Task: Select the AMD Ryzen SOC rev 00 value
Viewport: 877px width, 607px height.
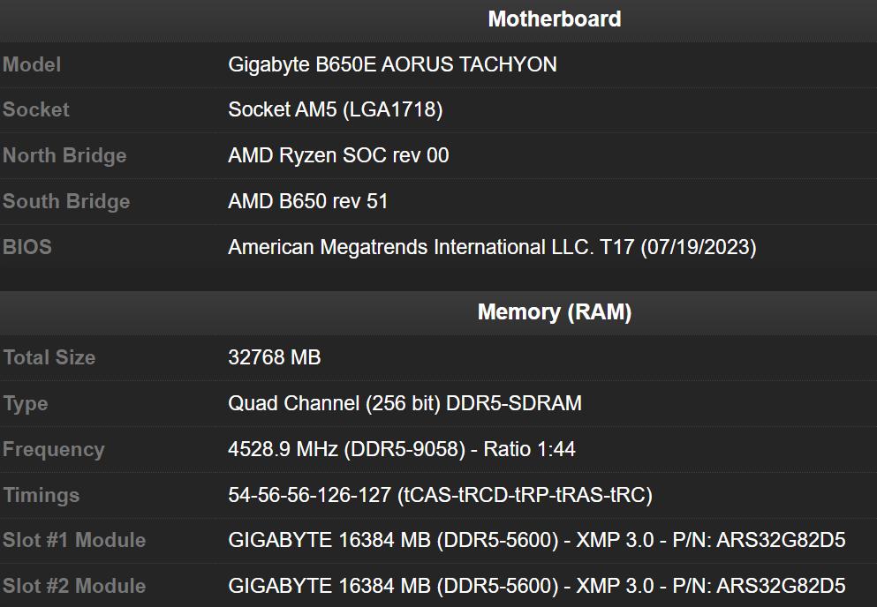Action: (338, 155)
